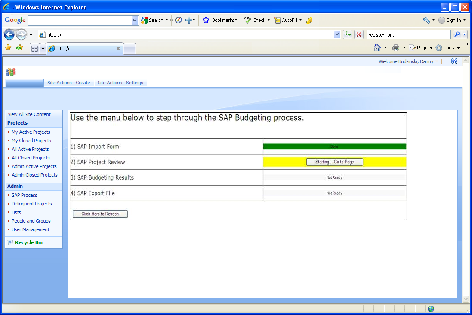Image resolution: width=472 pixels, height=315 pixels.
Task: Open Delinquent Projects link
Action: tap(31, 204)
